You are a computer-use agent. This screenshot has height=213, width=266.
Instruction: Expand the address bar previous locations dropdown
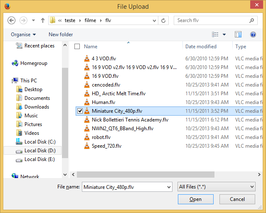(x=154, y=21)
